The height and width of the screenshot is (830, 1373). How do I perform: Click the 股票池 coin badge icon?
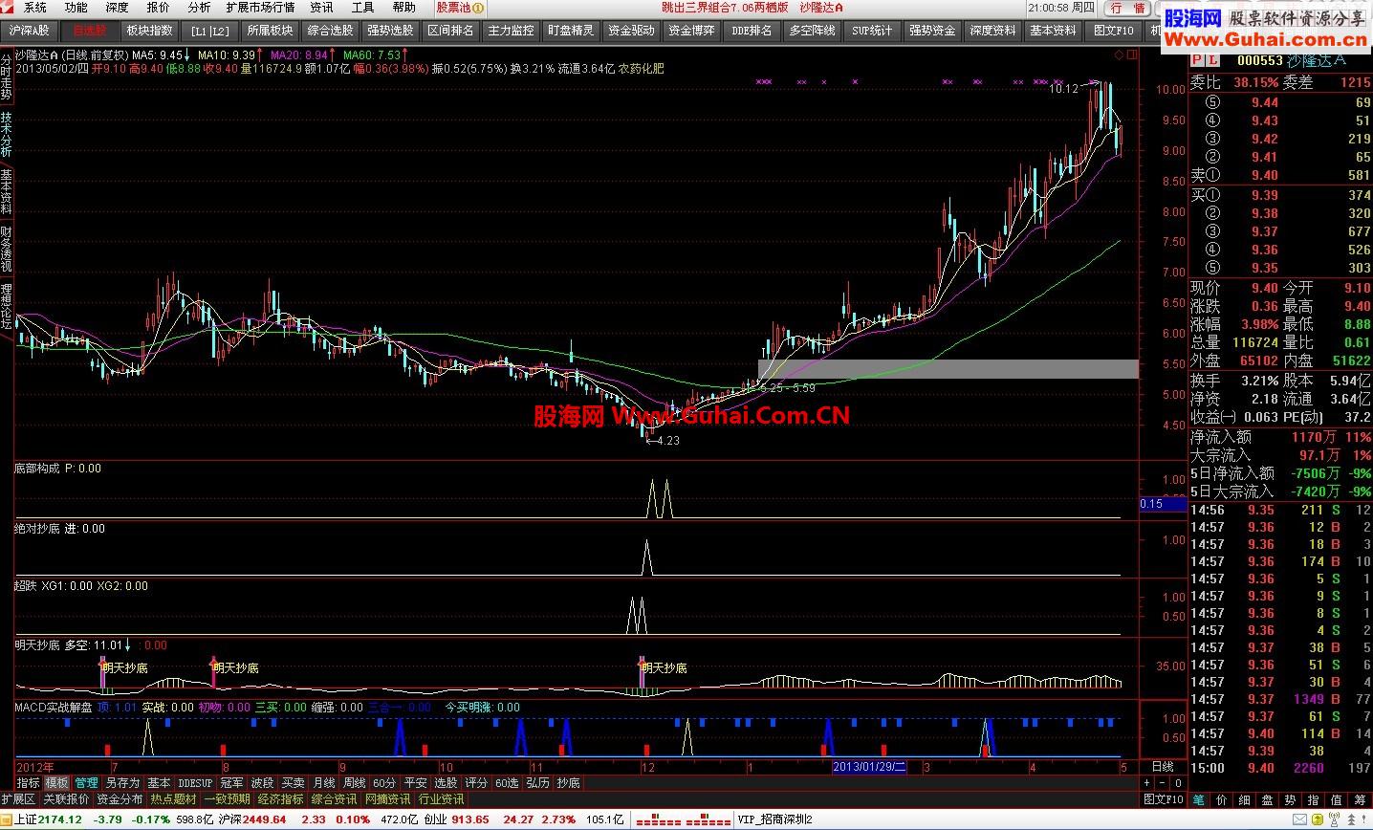[x=478, y=7]
